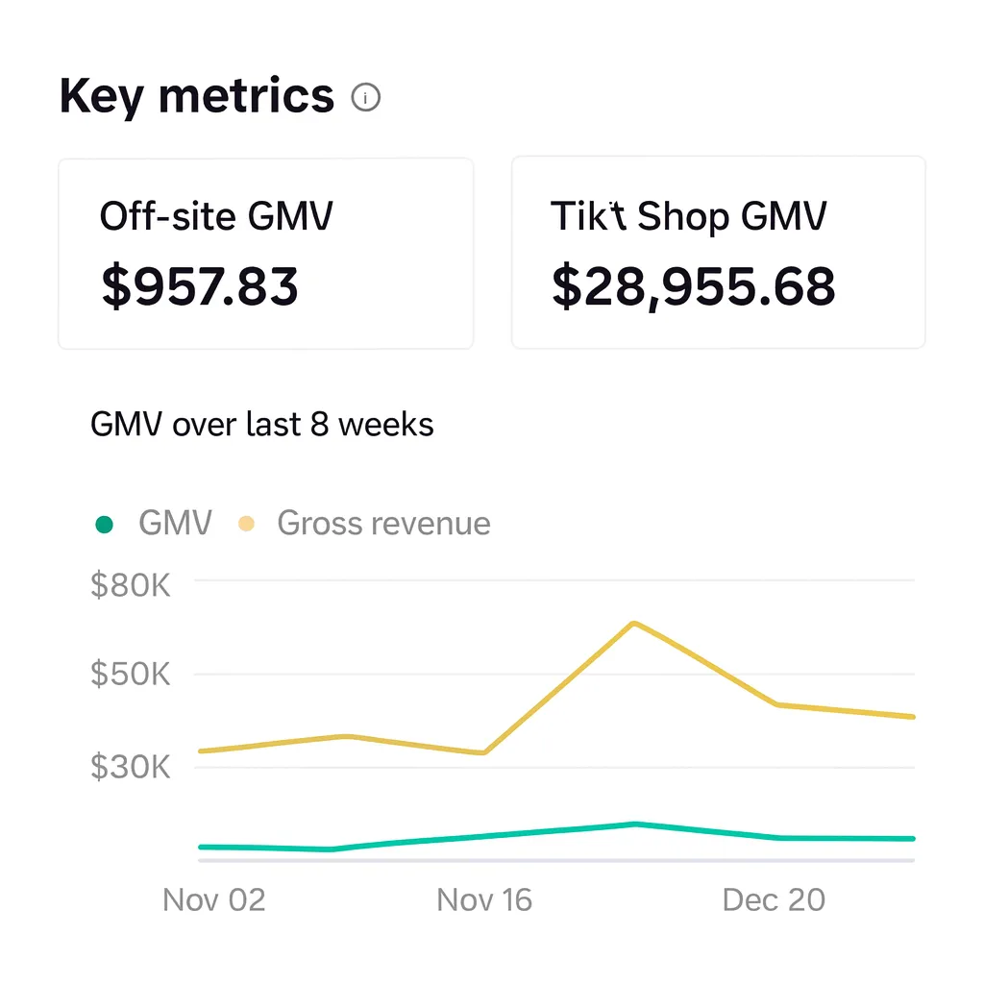This screenshot has height=984, width=984.
Task: Toggle the GMV series legend label
Action: [x=175, y=524]
